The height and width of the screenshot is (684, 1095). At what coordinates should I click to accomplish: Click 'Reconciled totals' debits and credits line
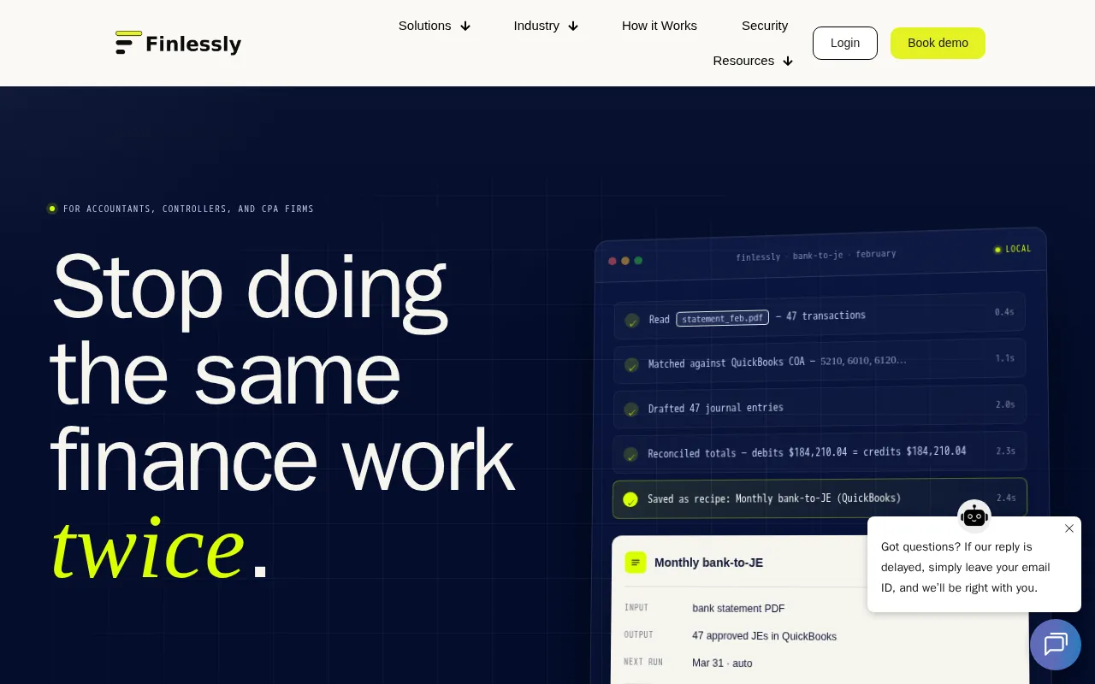pos(807,452)
